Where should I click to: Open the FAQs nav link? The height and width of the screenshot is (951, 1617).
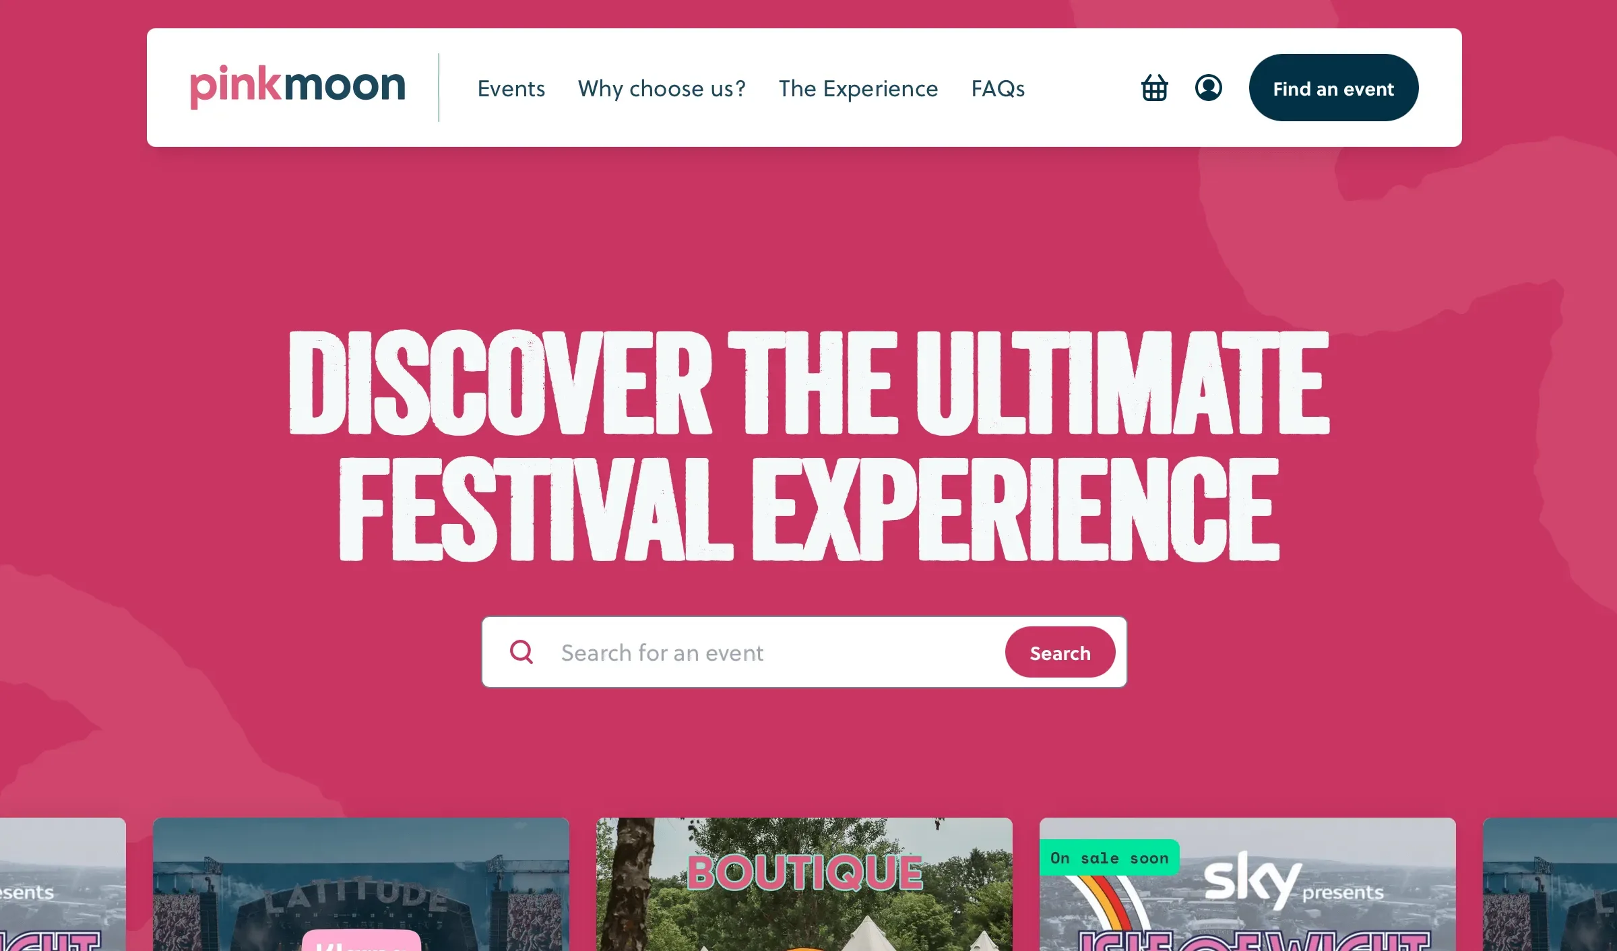pos(998,88)
